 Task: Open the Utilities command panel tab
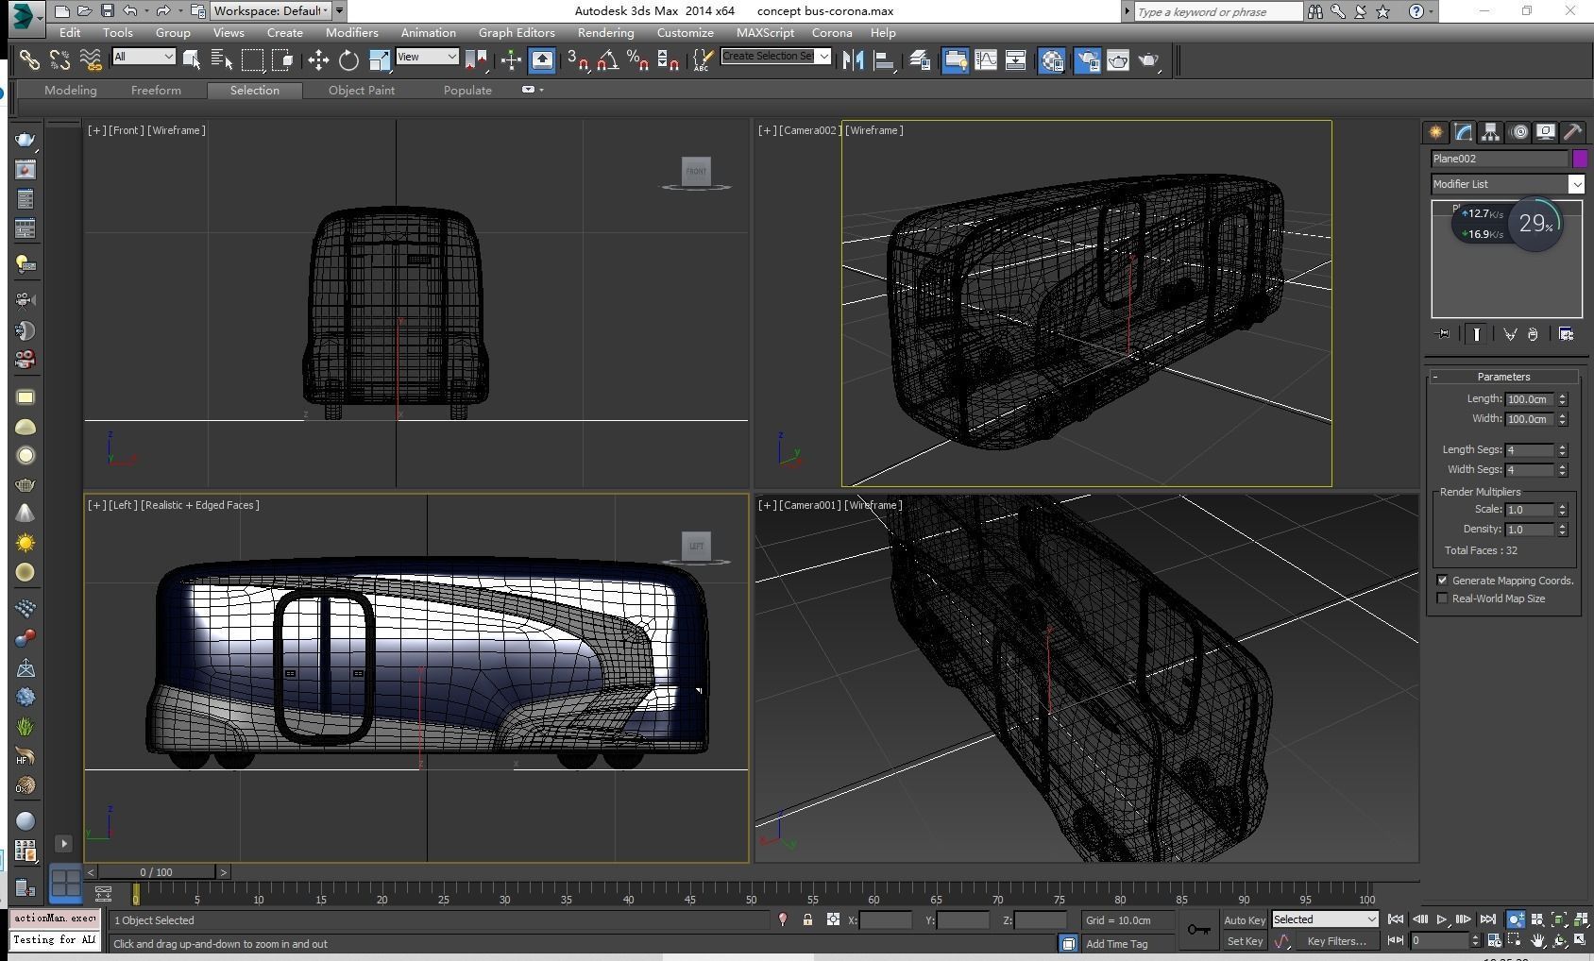1573,132
